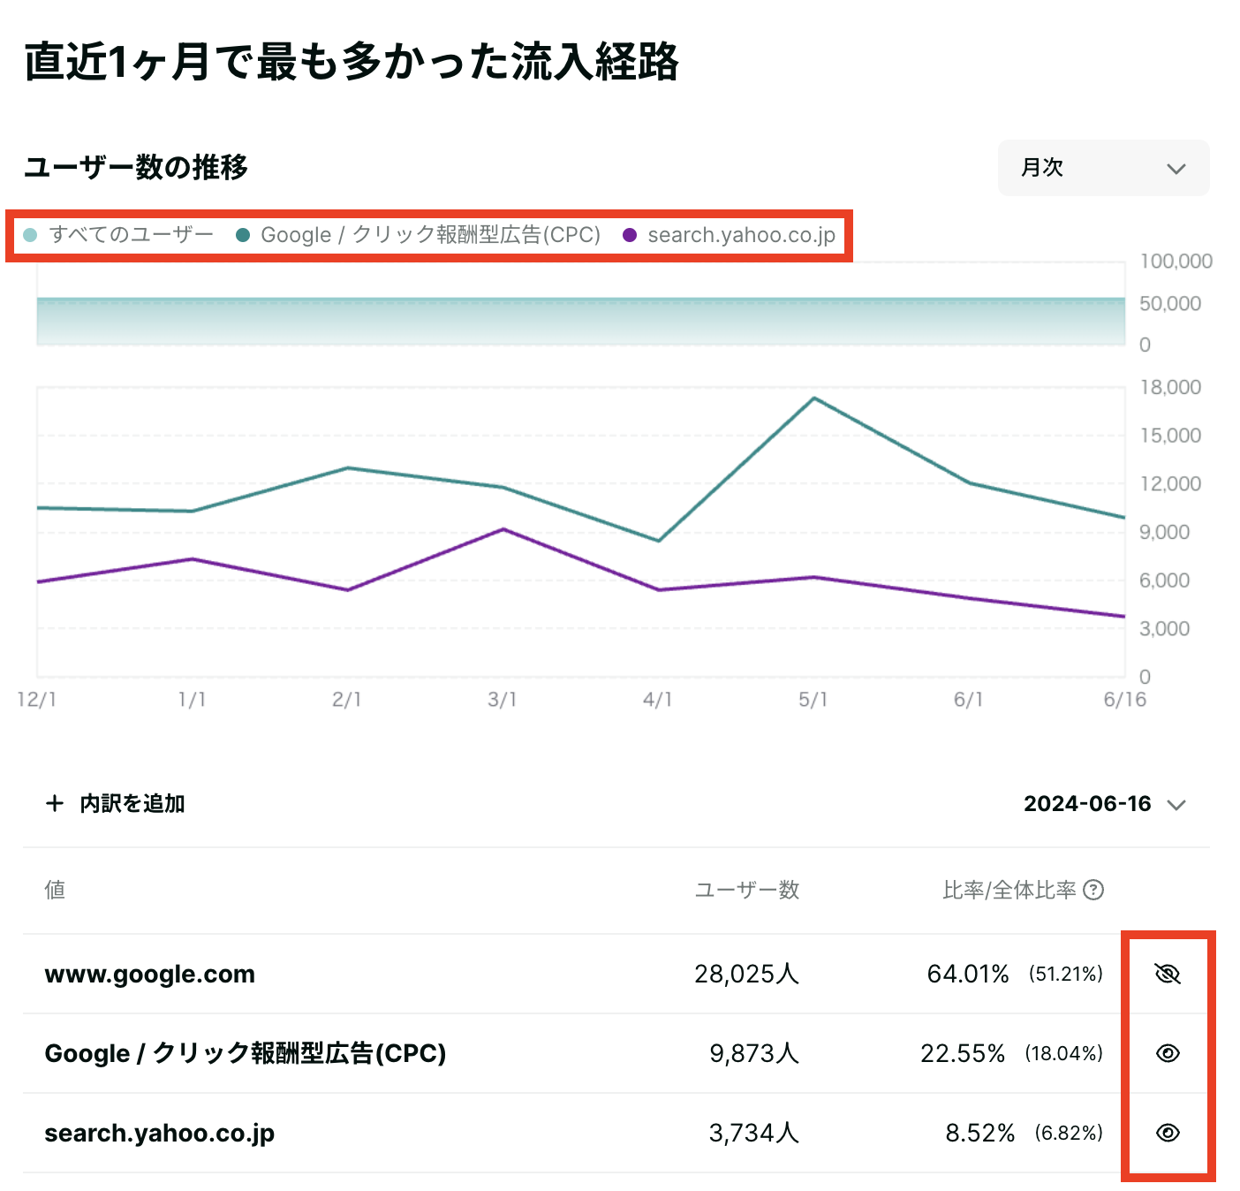Click the 22.55% ratio value
The width and height of the screenshot is (1240, 1191).
[x=963, y=1053]
